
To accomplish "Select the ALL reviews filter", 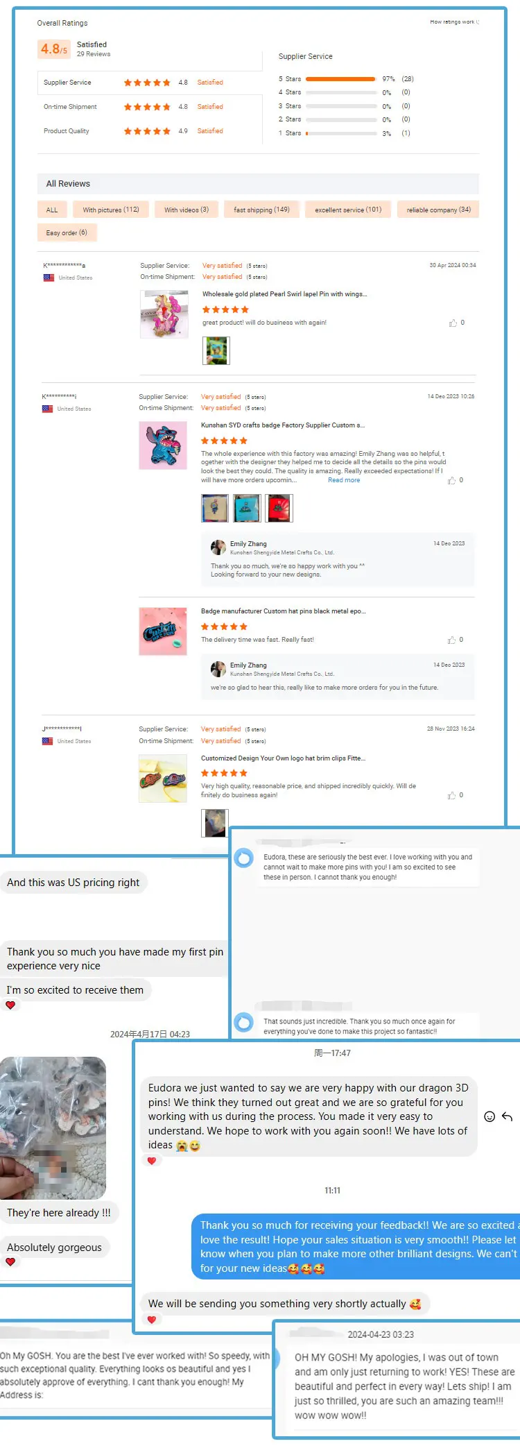I will click(x=52, y=210).
